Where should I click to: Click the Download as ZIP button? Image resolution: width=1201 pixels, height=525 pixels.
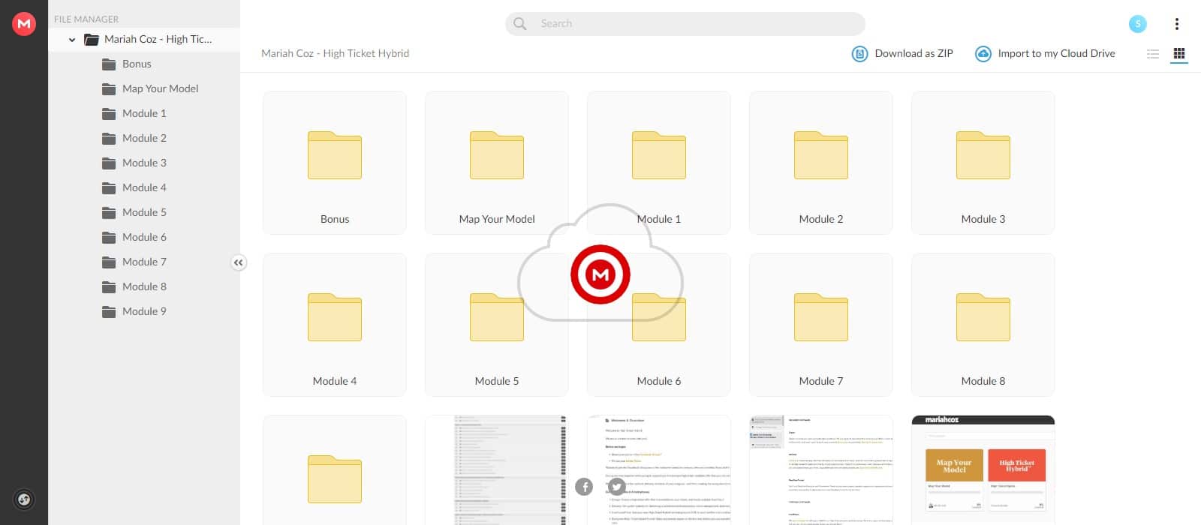(x=902, y=54)
